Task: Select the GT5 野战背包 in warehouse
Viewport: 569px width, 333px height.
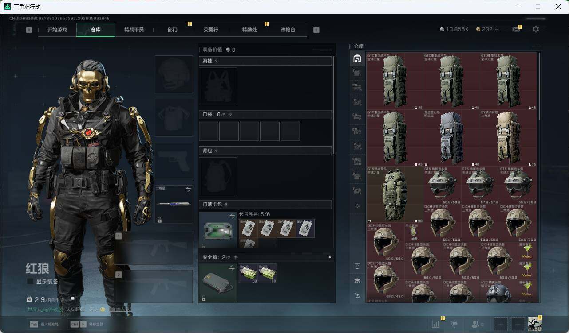Action: coord(395,195)
